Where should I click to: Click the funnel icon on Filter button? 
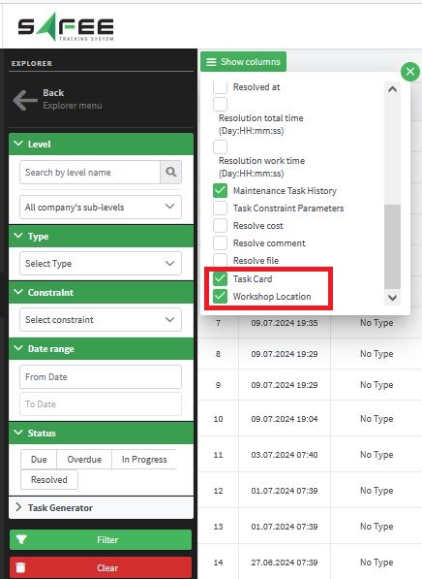click(x=21, y=539)
